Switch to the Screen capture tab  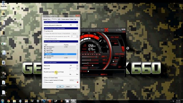65,19
